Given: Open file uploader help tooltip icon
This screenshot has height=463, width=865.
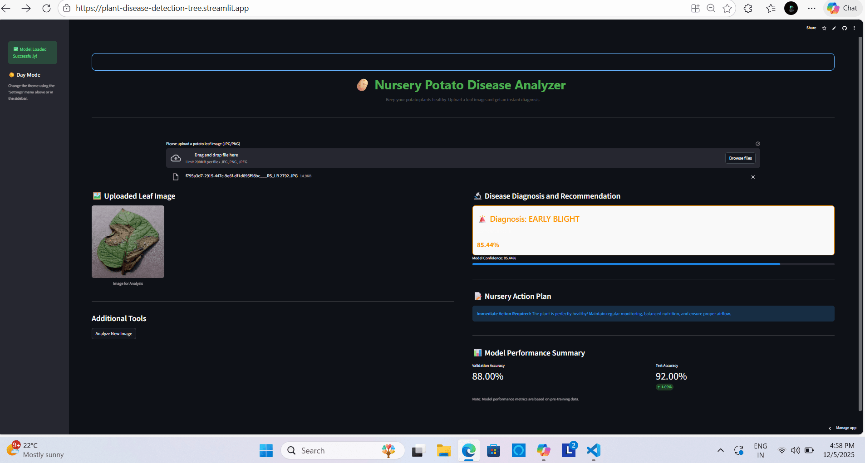Looking at the screenshot, I should tap(757, 144).
